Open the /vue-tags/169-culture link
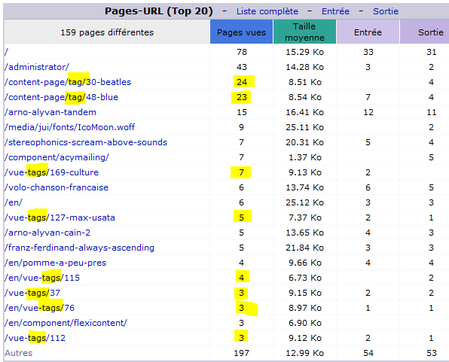The width and height of the screenshot is (449, 362). [x=51, y=172]
